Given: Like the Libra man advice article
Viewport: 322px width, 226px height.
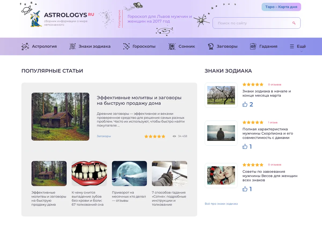Looking at the screenshot, I should [245, 189].
